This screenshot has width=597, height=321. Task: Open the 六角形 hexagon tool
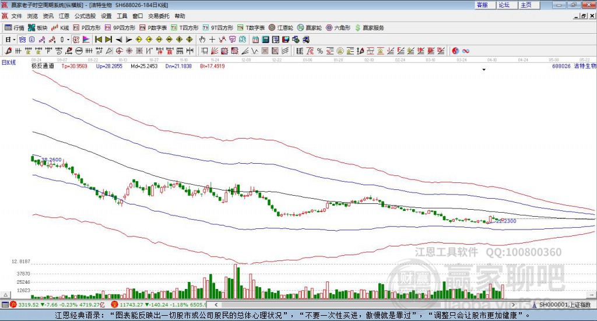tap(338, 28)
